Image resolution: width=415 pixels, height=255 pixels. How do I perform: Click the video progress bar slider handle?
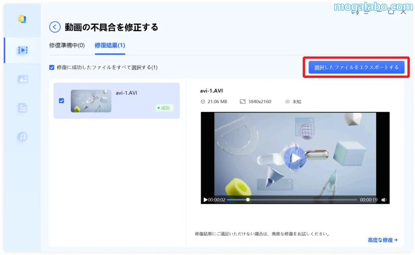(248, 200)
